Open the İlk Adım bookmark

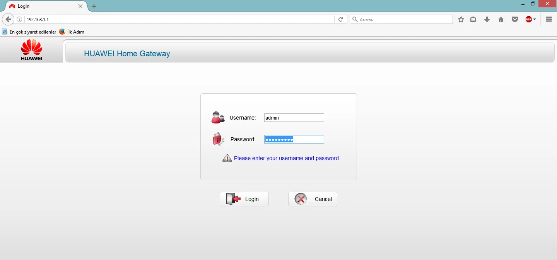coord(72,32)
